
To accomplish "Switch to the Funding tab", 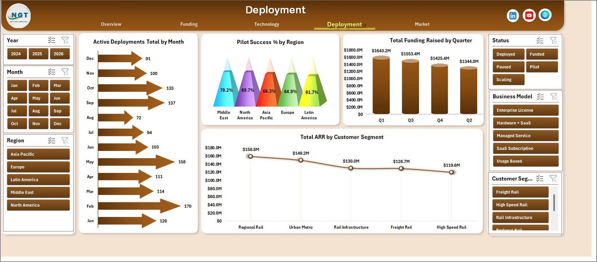I will (x=189, y=24).
